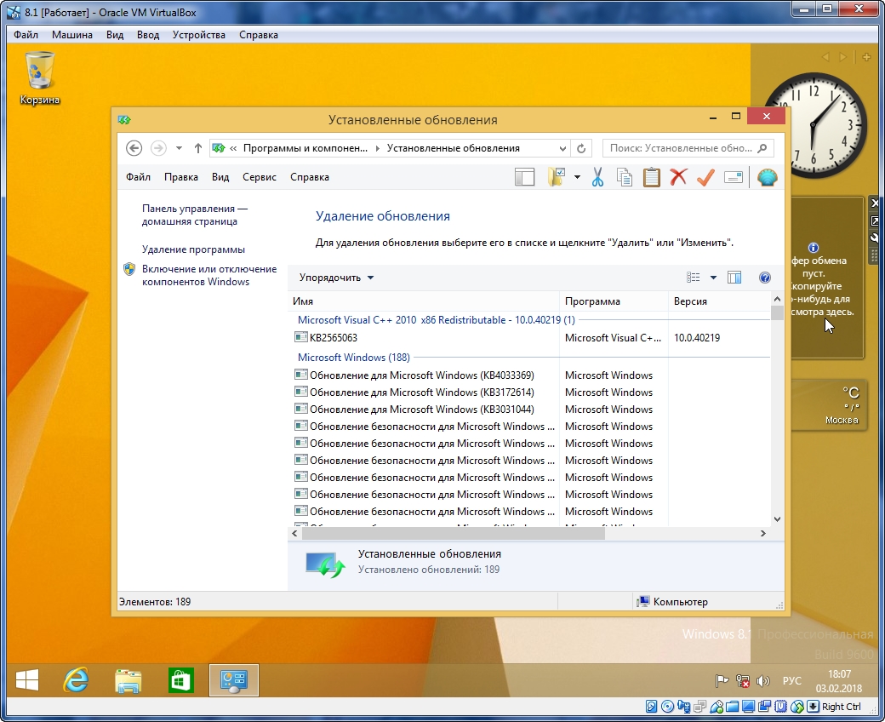
Task: Click the Control Panel taskbar button
Action: [x=234, y=680]
